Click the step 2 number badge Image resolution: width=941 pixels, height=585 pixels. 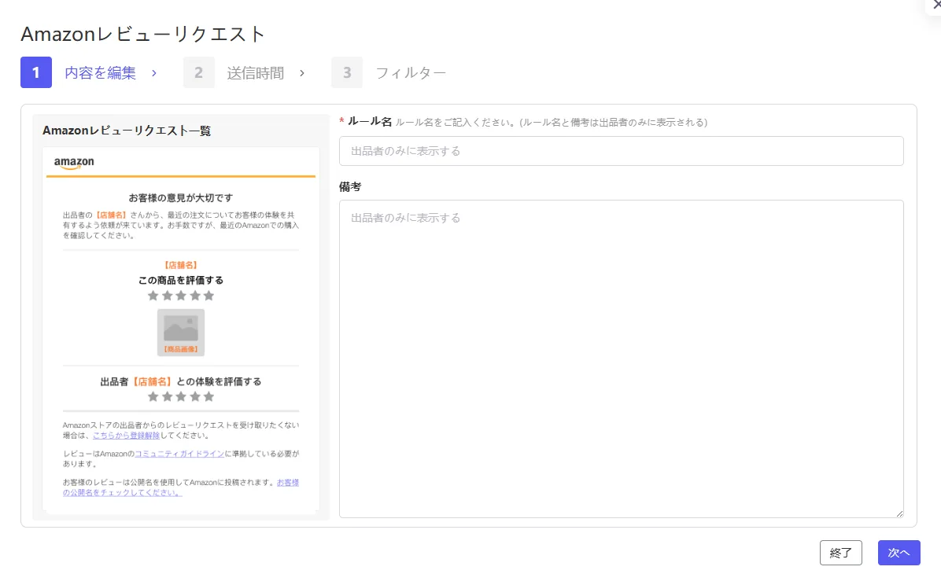tap(198, 72)
